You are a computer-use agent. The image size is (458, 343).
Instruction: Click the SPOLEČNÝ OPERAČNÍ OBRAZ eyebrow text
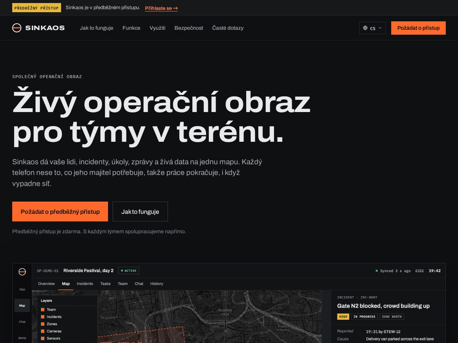tap(47, 77)
